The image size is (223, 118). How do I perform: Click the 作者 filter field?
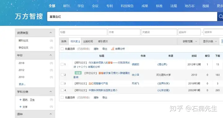[124, 32]
